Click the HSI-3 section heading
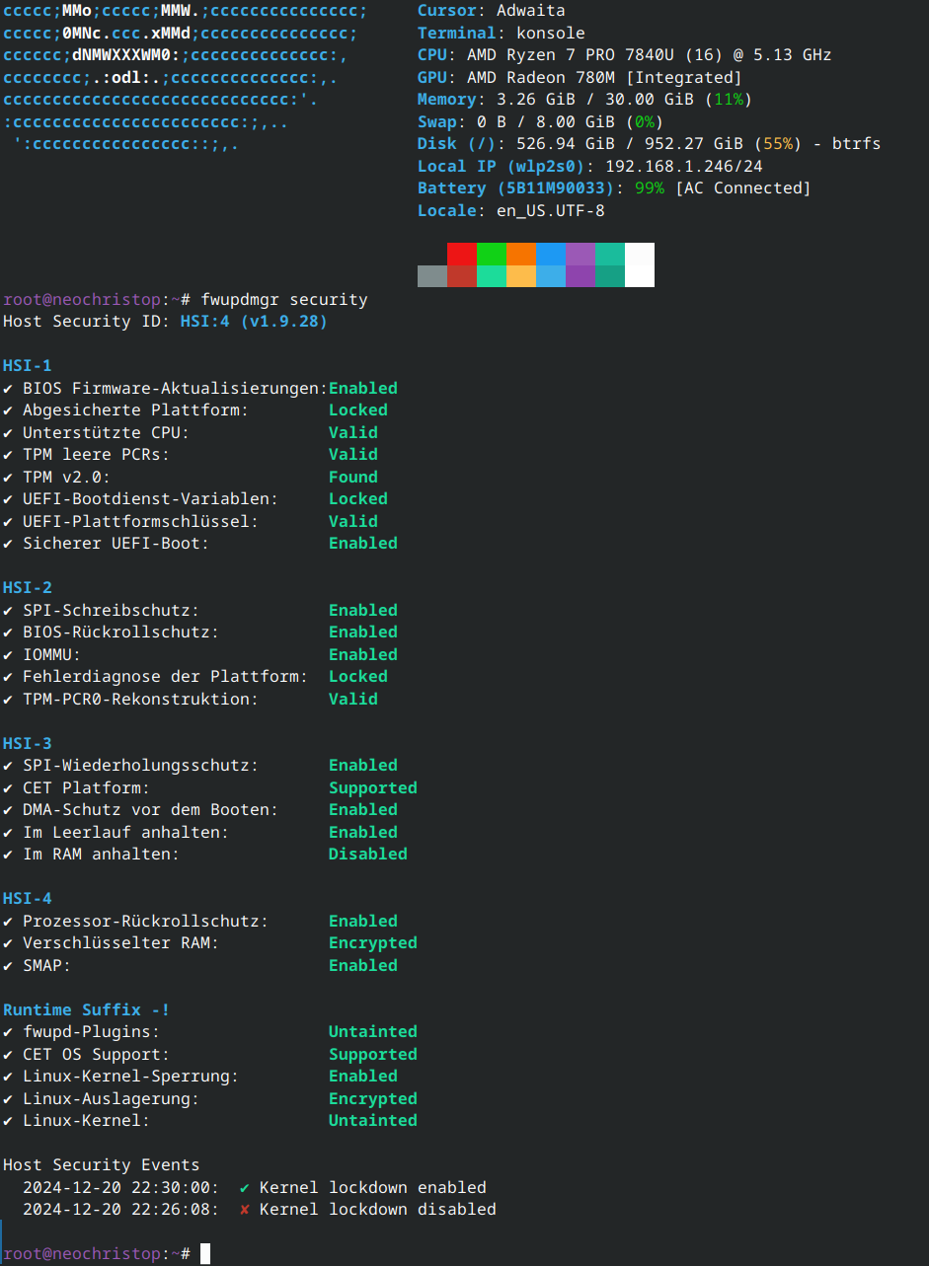The width and height of the screenshot is (929, 1266). 27,743
